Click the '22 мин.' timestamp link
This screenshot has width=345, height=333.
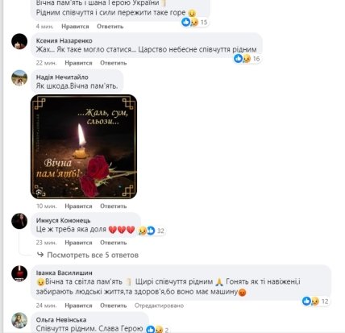(x=47, y=63)
